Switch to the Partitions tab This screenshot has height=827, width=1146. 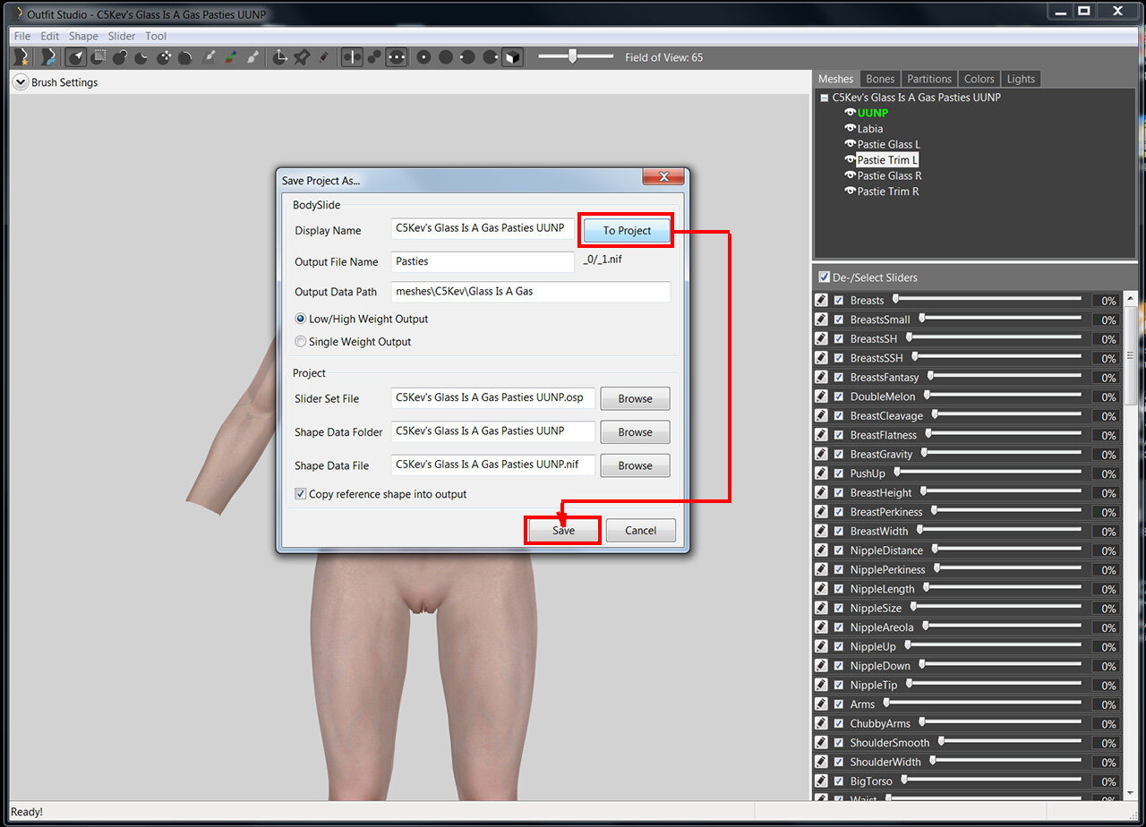pyautogui.click(x=929, y=79)
